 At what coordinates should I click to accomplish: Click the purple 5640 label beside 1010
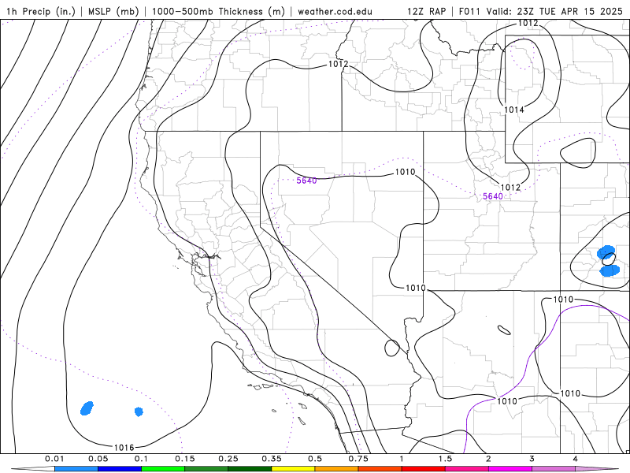pos(306,181)
